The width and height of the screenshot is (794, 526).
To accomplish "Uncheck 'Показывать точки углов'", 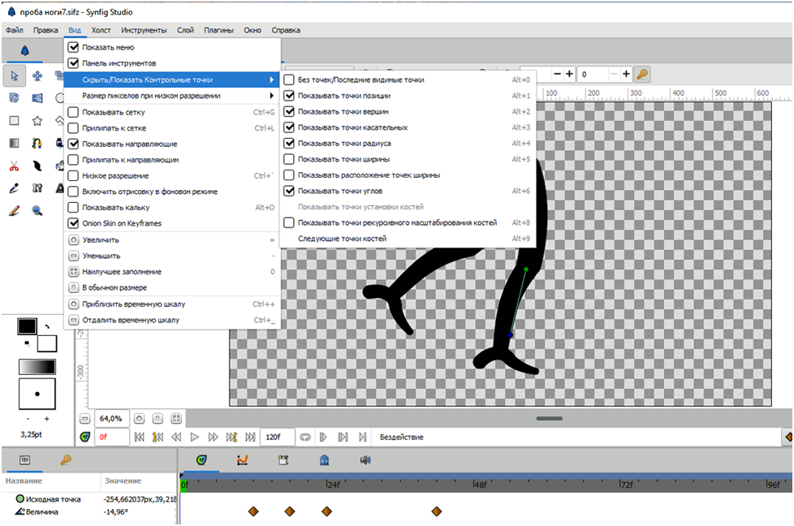I will (x=289, y=192).
